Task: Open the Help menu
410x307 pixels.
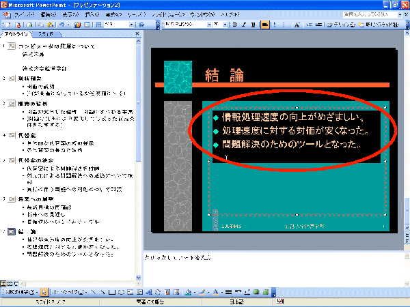Action: pos(230,14)
